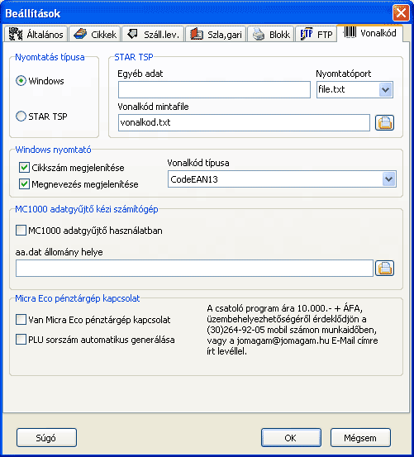The height and width of the screenshot is (457, 414).
Task: Browse for Vonalkód mintafile with folder icon
Action: click(384, 122)
